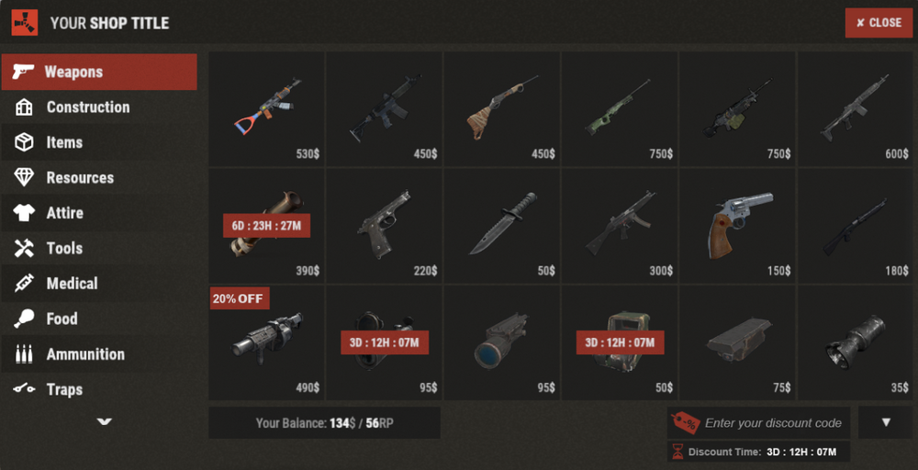
Task: Open the dropdown arrow next to discount code
Action: pyautogui.click(x=886, y=422)
